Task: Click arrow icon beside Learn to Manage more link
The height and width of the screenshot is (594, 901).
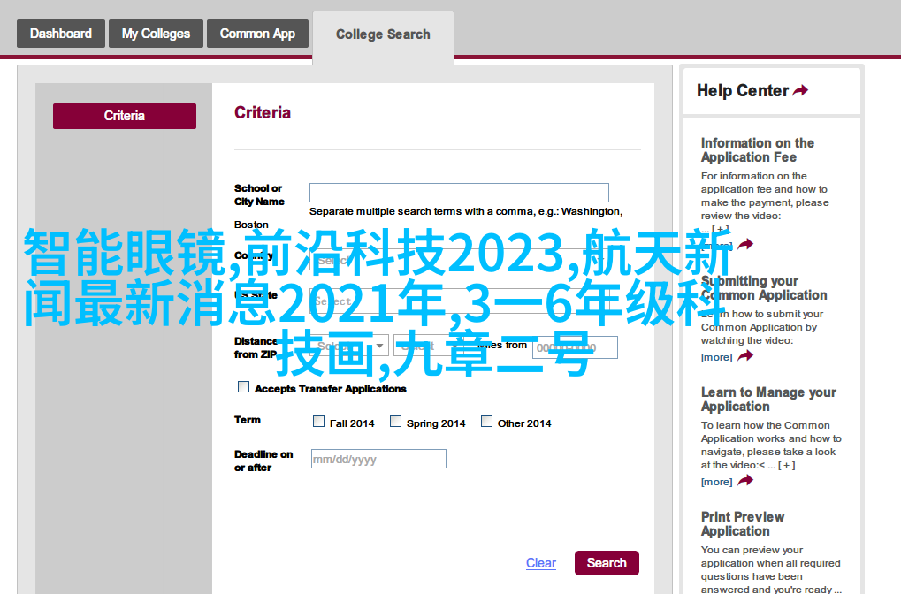Action: tap(745, 481)
